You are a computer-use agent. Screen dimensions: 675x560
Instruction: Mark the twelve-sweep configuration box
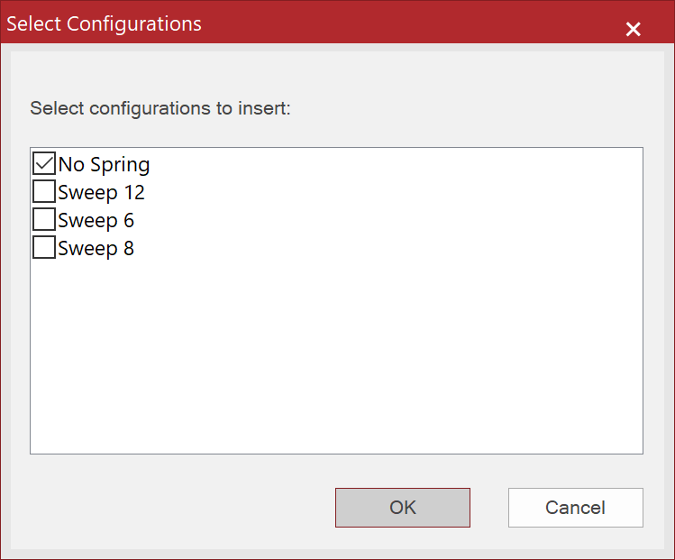(44, 191)
